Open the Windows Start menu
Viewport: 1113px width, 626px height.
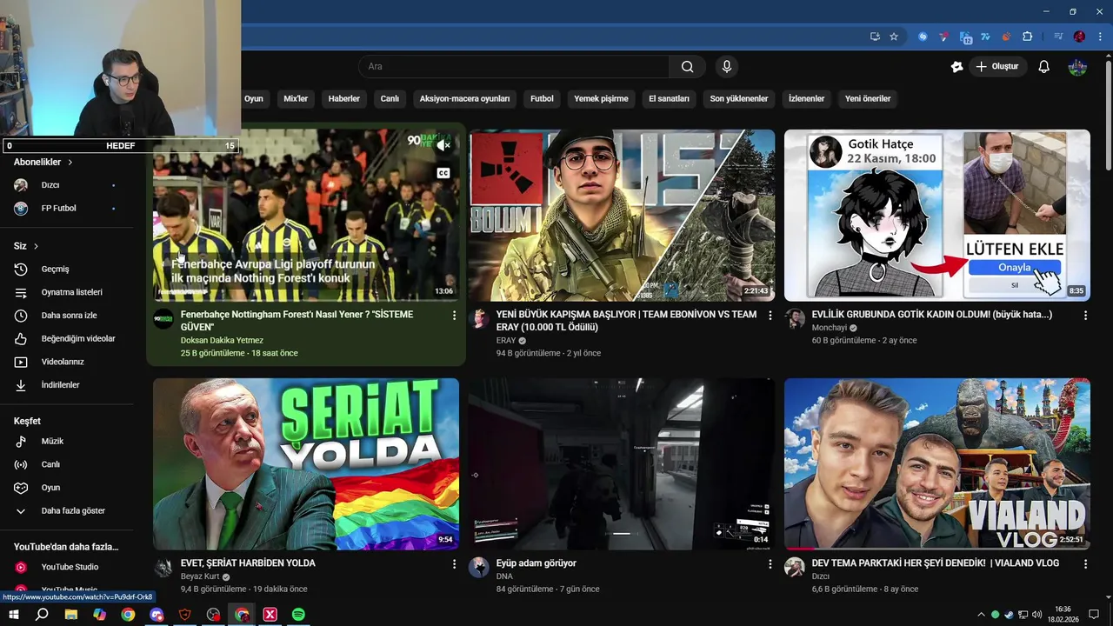[x=13, y=615]
